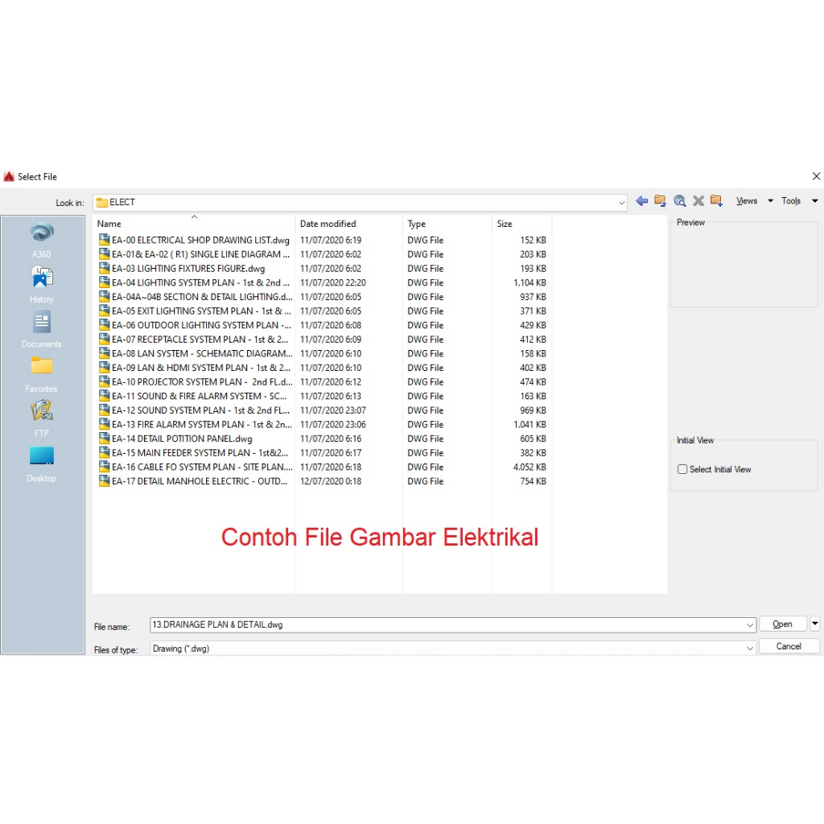Viewport: 824px width, 824px height.
Task: Click the blue Back arrow icon
Action: pos(641,201)
